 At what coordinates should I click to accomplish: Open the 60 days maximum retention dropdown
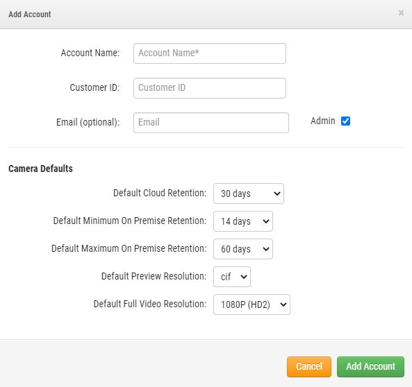click(x=243, y=249)
